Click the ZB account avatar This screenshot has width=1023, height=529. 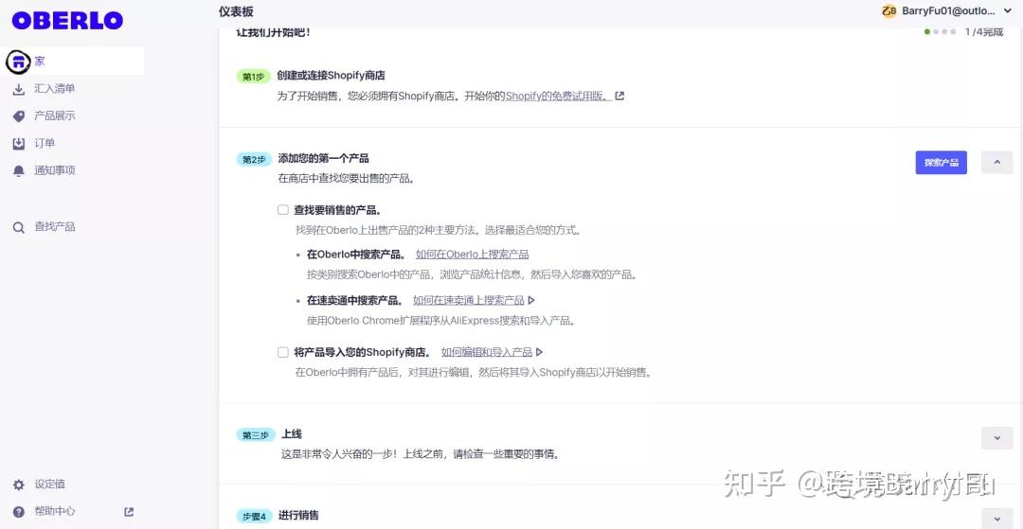point(888,11)
